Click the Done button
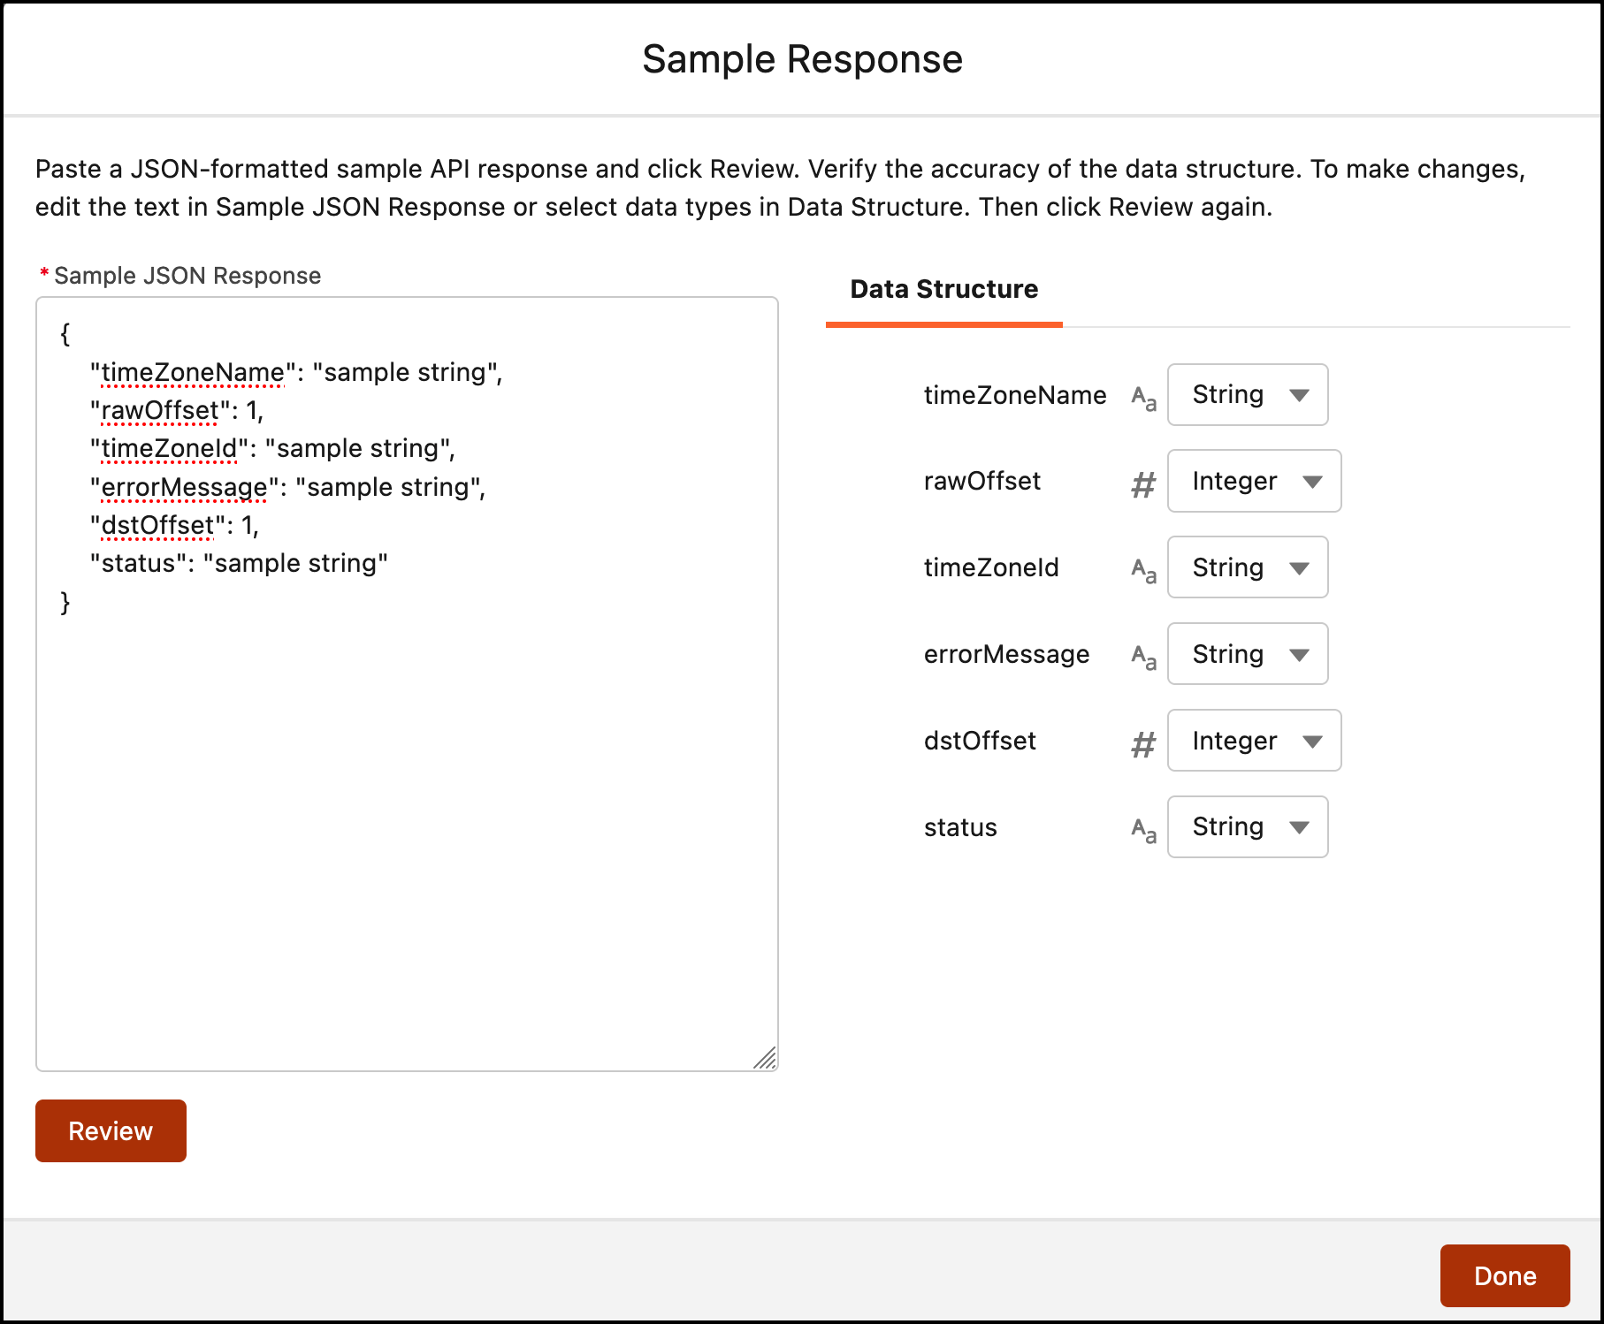 [1504, 1275]
